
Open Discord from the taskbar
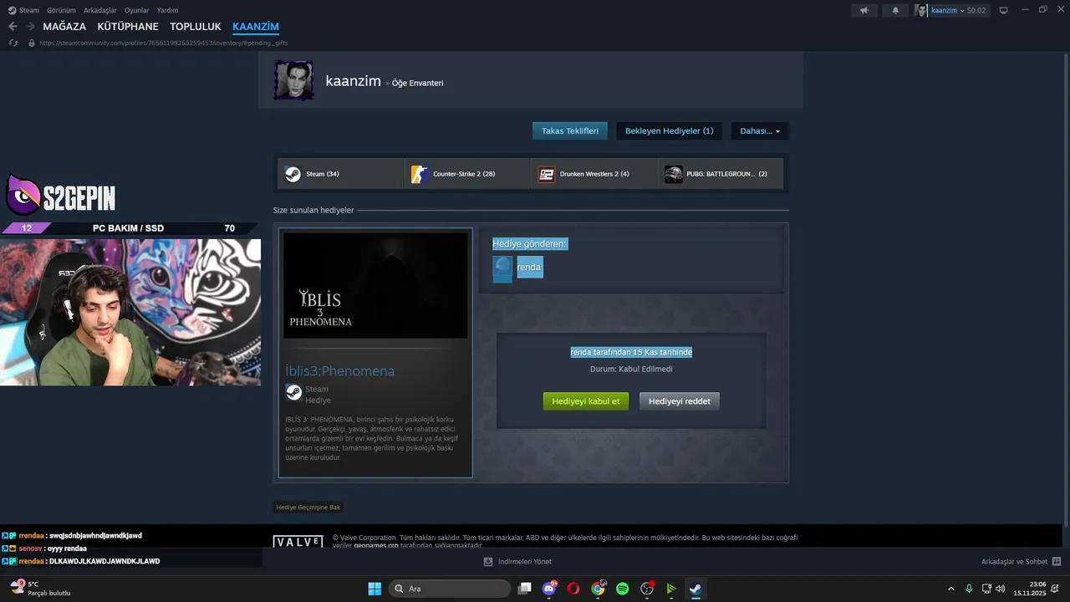coord(549,589)
